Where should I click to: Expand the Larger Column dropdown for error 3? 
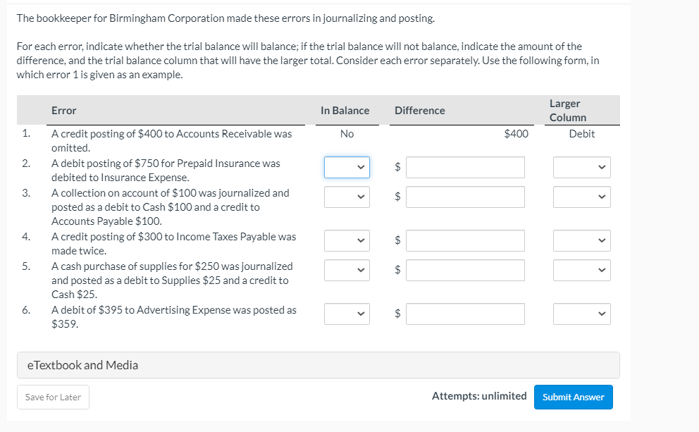pyautogui.click(x=581, y=197)
